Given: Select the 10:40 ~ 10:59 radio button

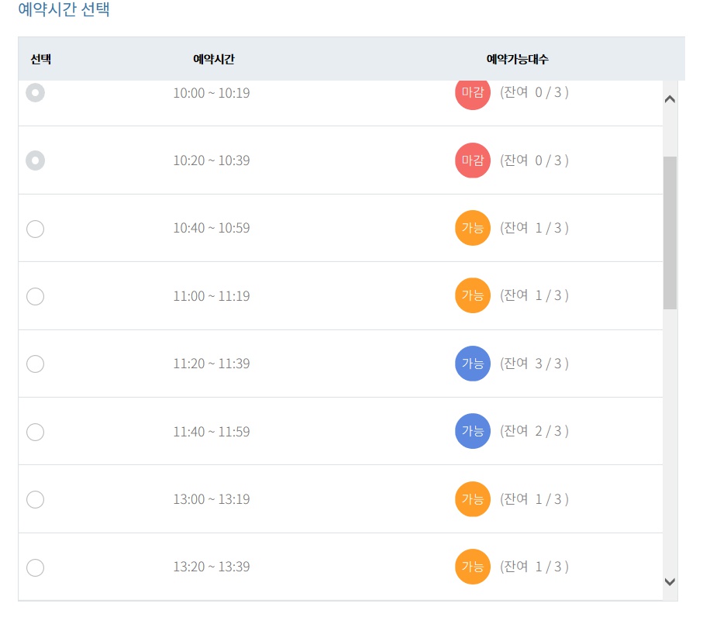Looking at the screenshot, I should tap(36, 229).
